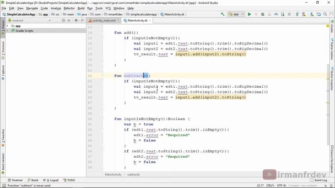
Task: Run the app with green play button
Action: [249, 14]
